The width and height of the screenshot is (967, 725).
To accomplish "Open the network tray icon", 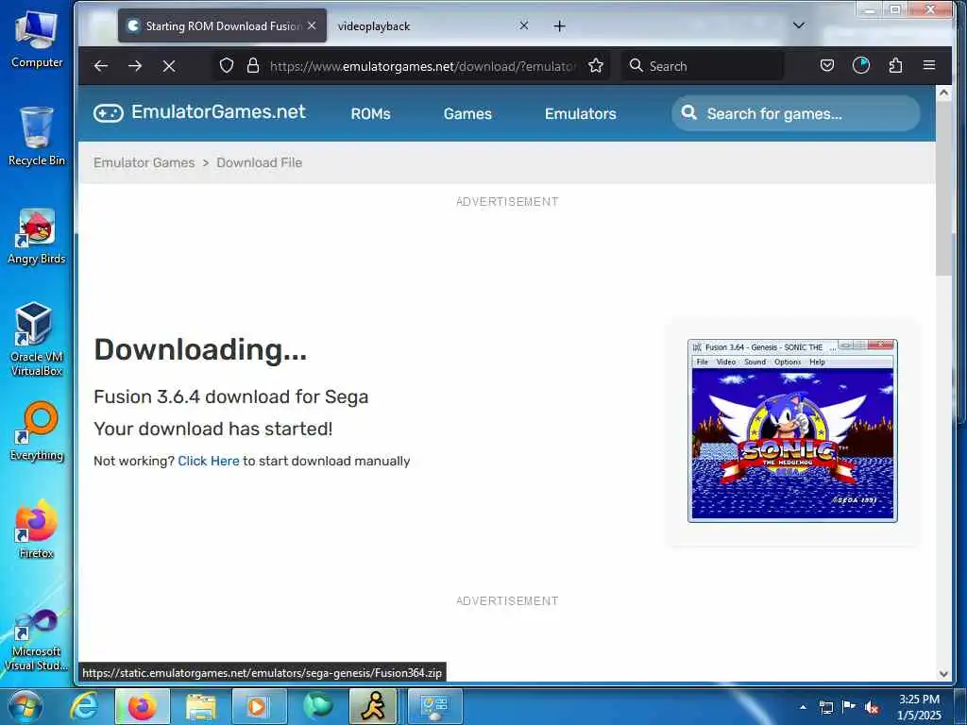I will [825, 707].
